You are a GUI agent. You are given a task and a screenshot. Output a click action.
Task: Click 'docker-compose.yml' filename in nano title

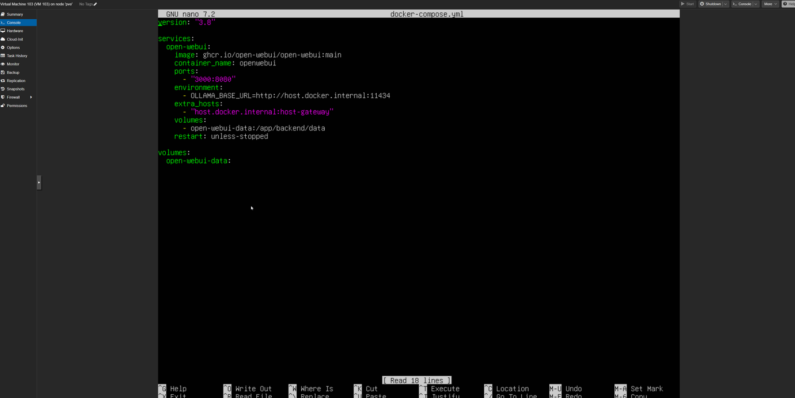(427, 14)
